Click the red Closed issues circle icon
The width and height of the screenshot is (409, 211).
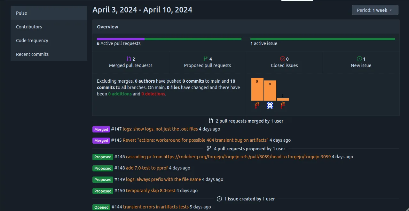click(282, 58)
